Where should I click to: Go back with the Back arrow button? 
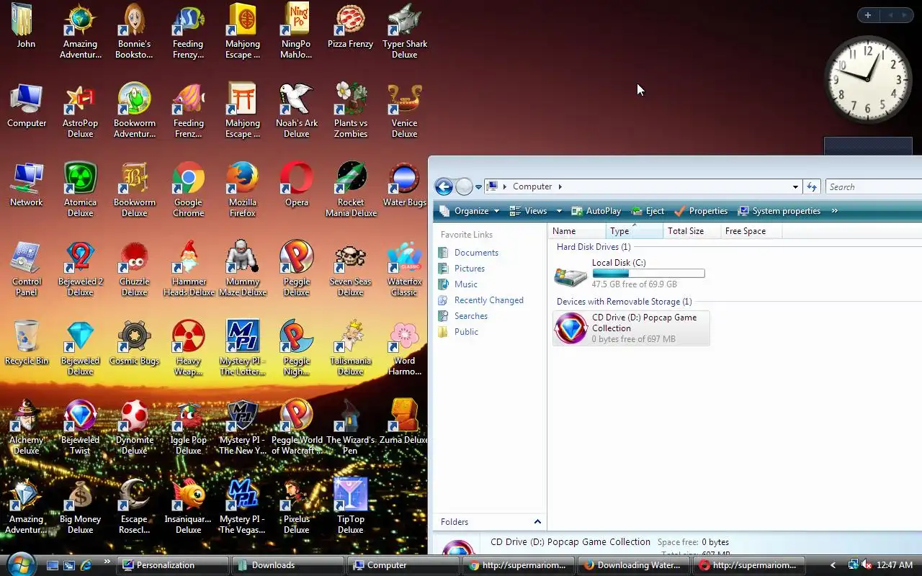pyautogui.click(x=444, y=187)
